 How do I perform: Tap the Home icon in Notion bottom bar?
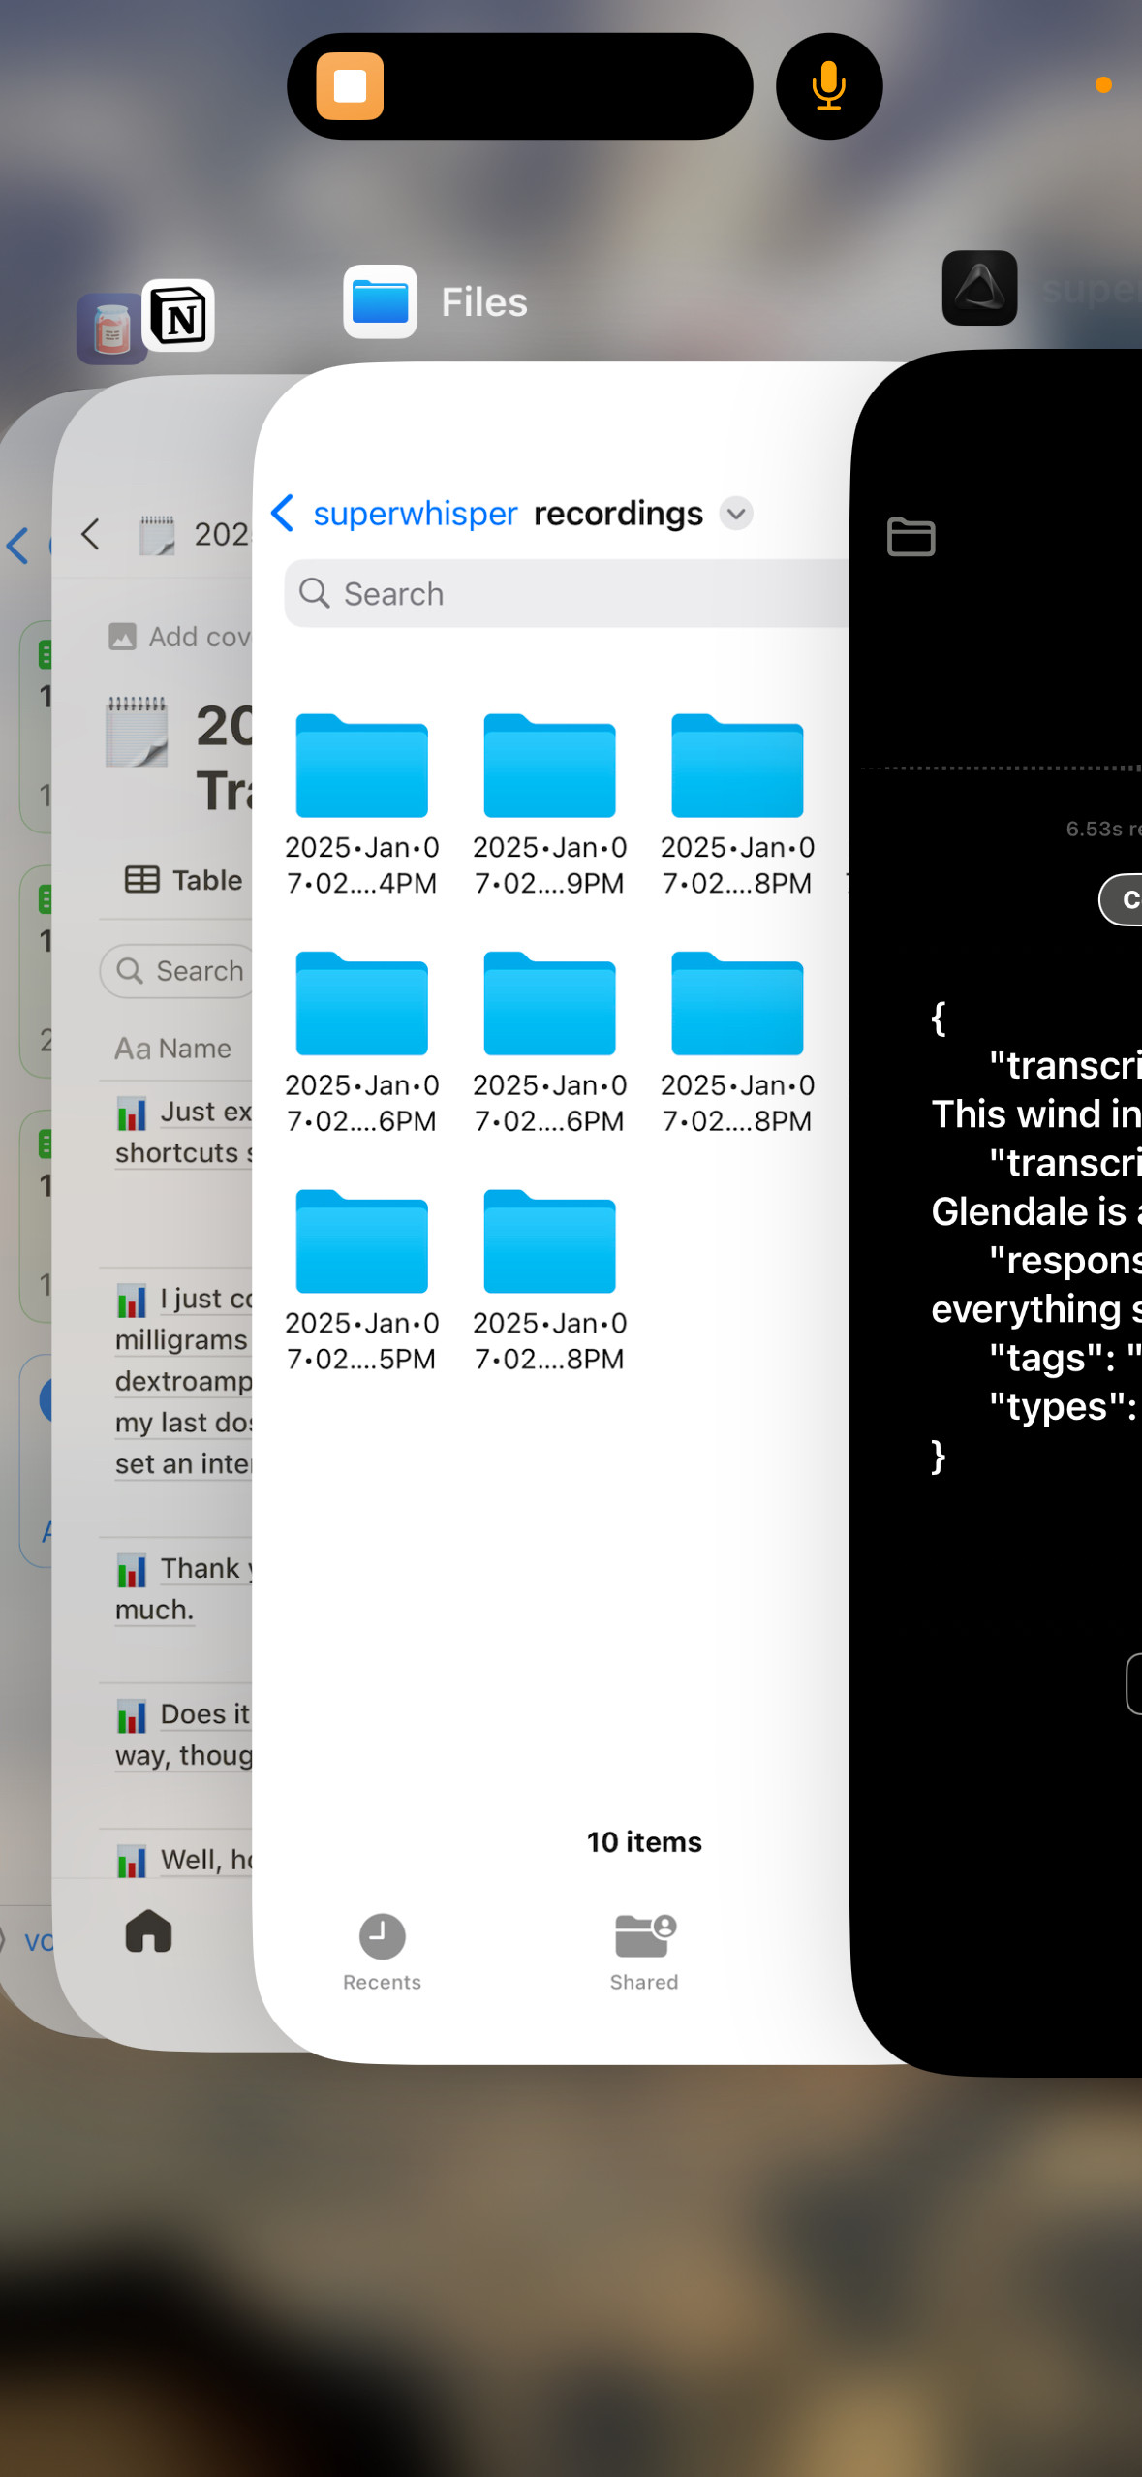click(148, 1930)
